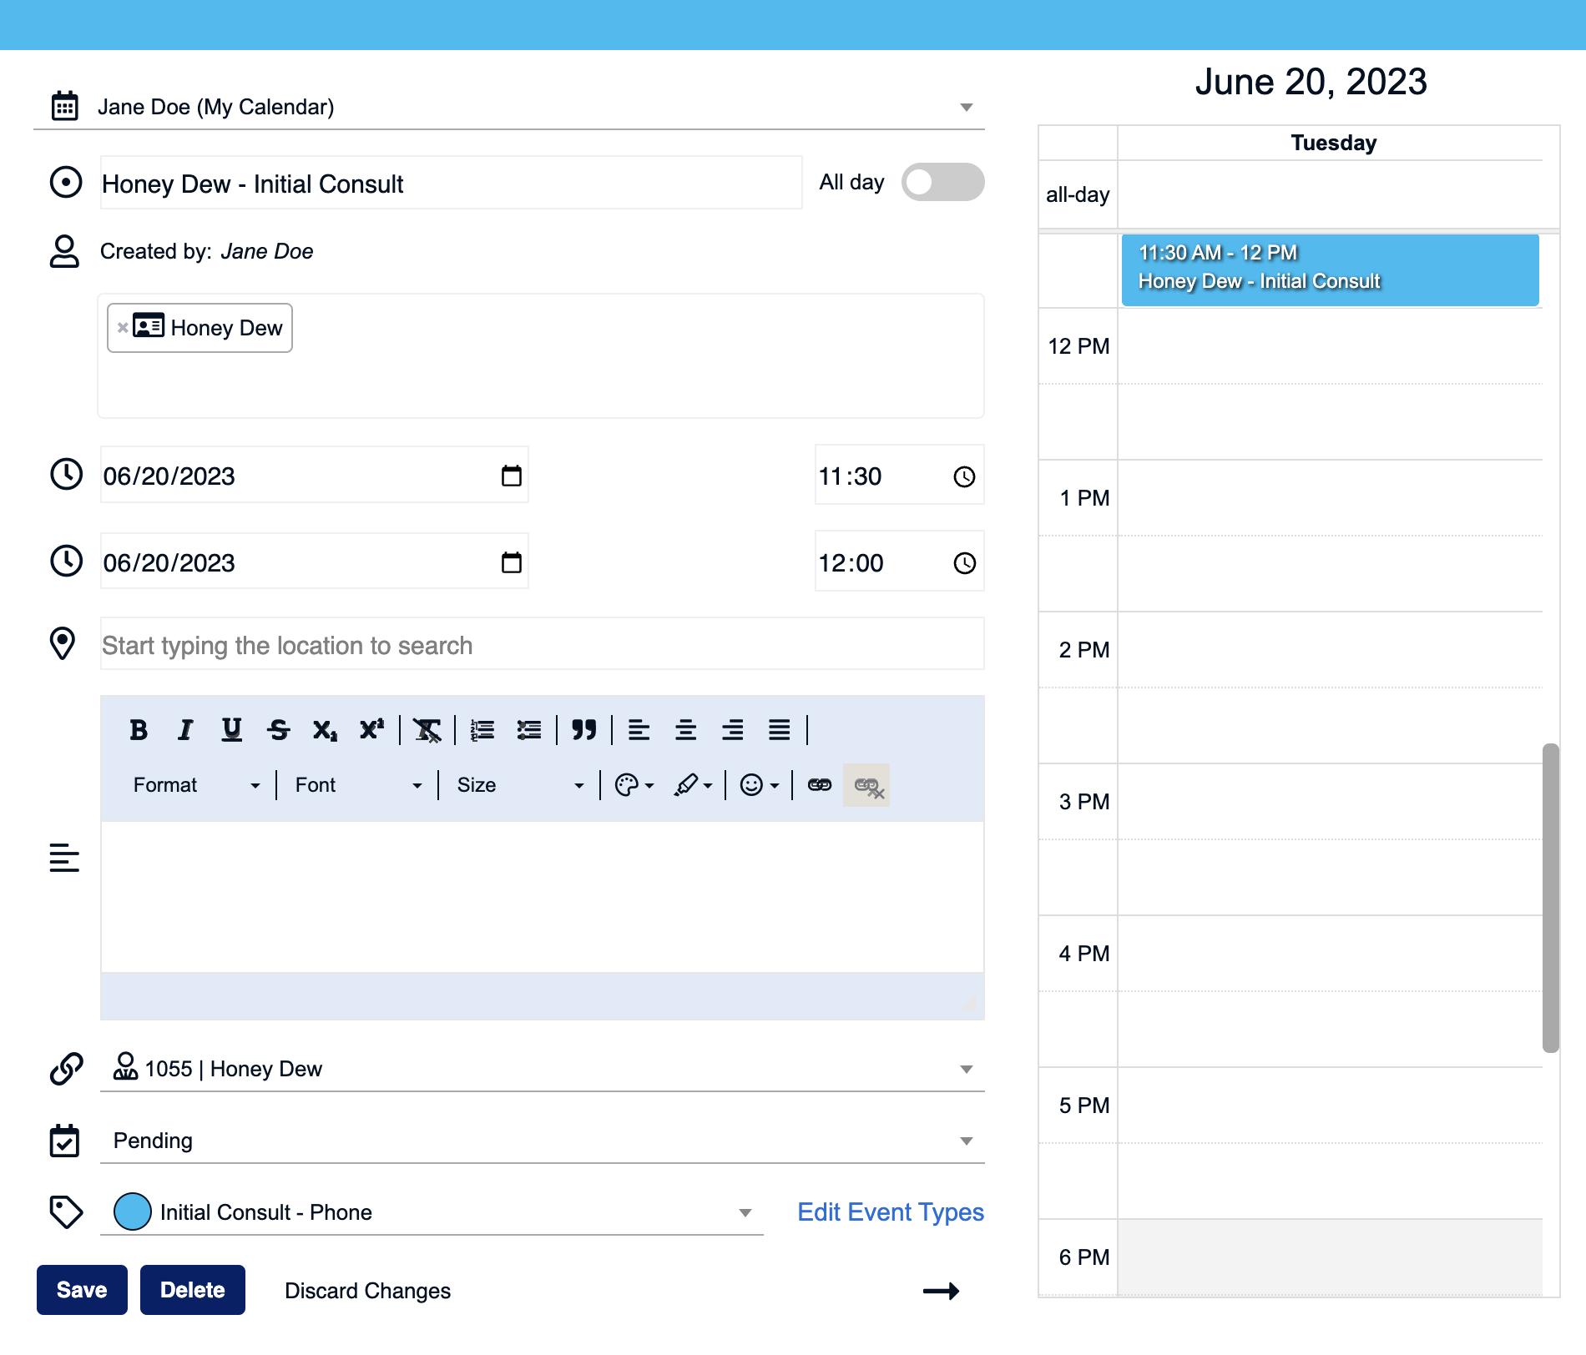The width and height of the screenshot is (1586, 1355).
Task: Center-align the description text
Action: 686,730
